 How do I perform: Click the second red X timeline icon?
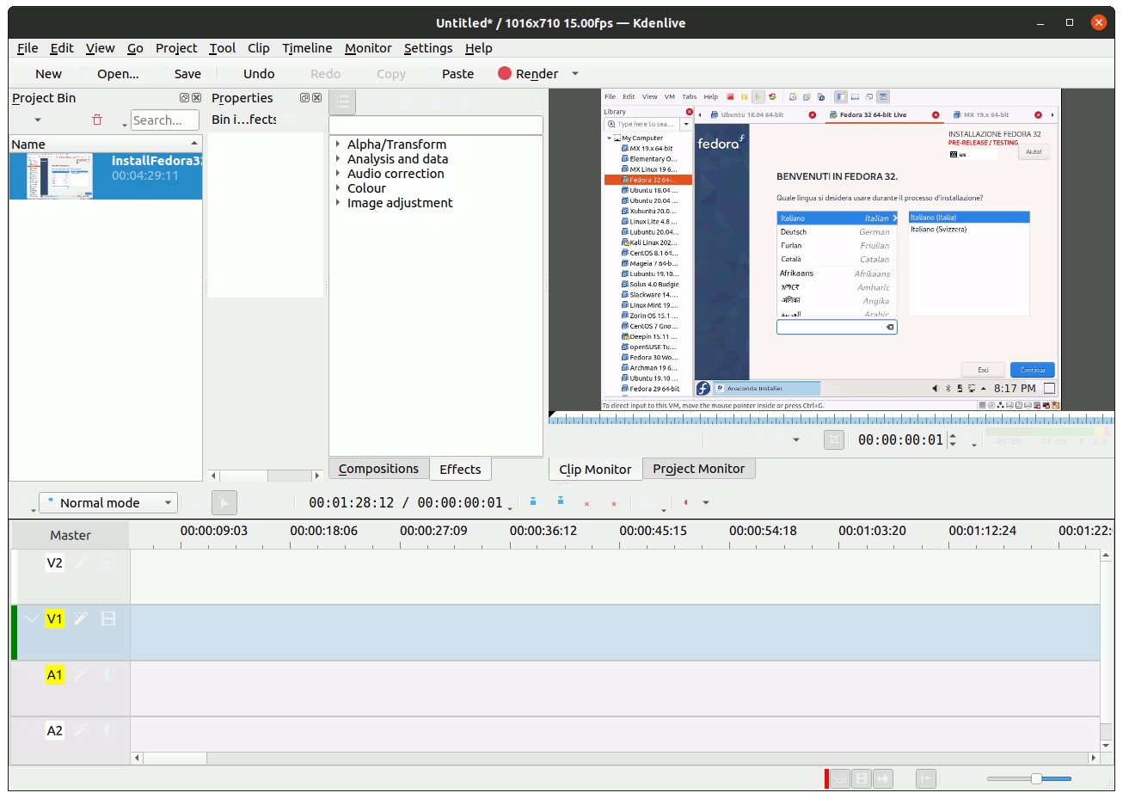614,504
